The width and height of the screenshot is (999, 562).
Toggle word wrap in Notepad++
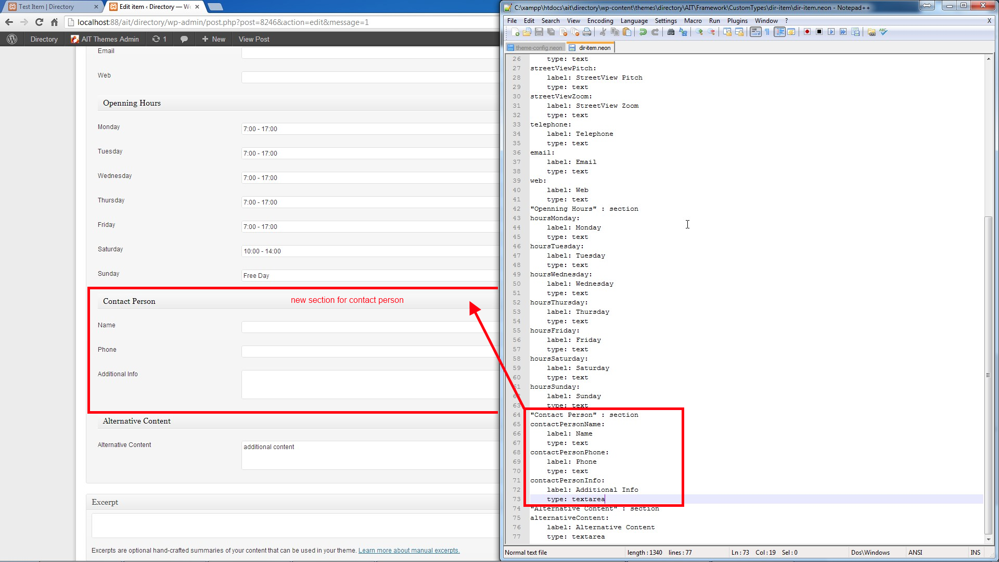tap(755, 32)
